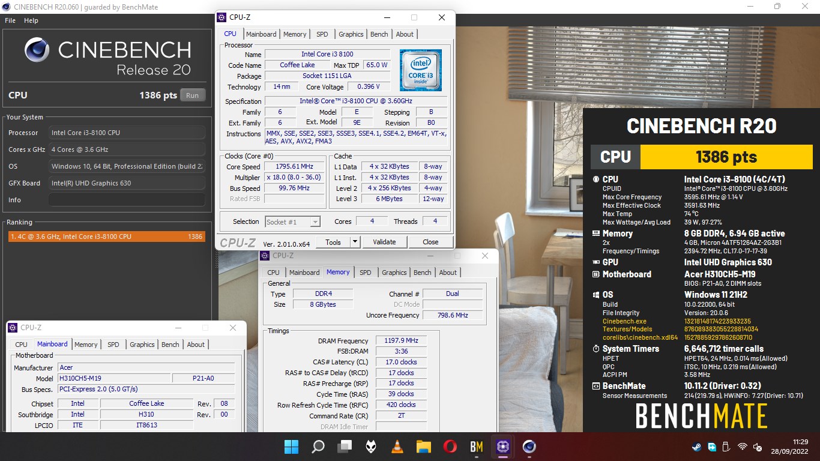Click the Motherboard icon in BenchMate panel
Screen dimensions: 820x461
pos(596,274)
